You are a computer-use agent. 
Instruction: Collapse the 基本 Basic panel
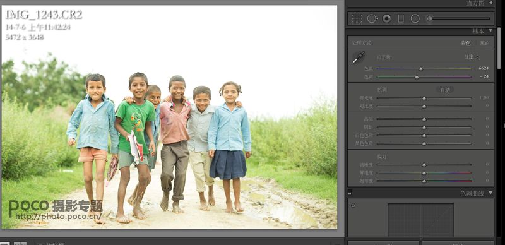(x=490, y=31)
